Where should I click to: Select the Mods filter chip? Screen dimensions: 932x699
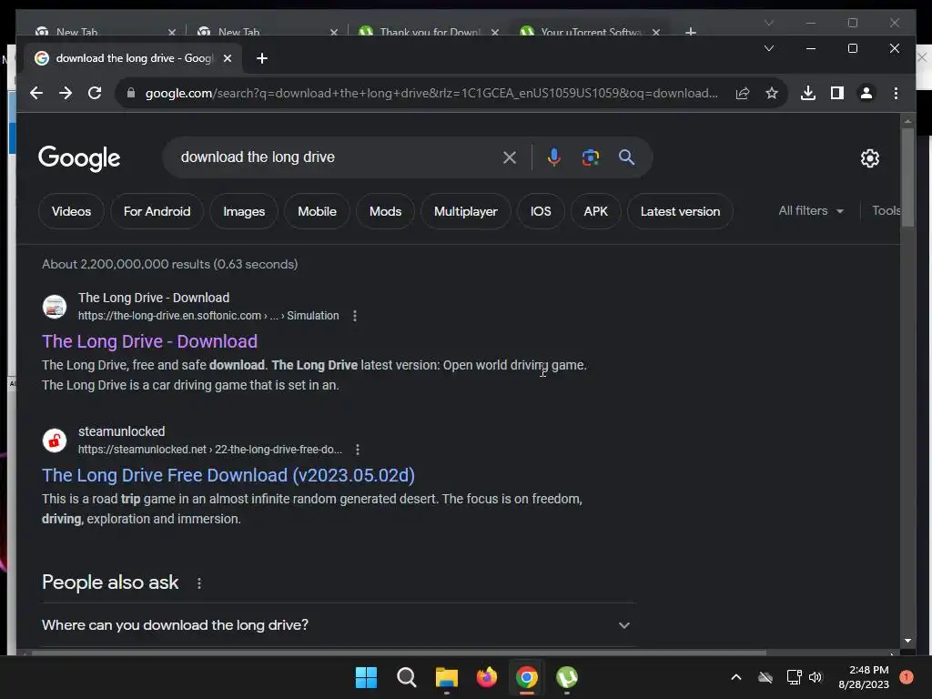click(385, 211)
